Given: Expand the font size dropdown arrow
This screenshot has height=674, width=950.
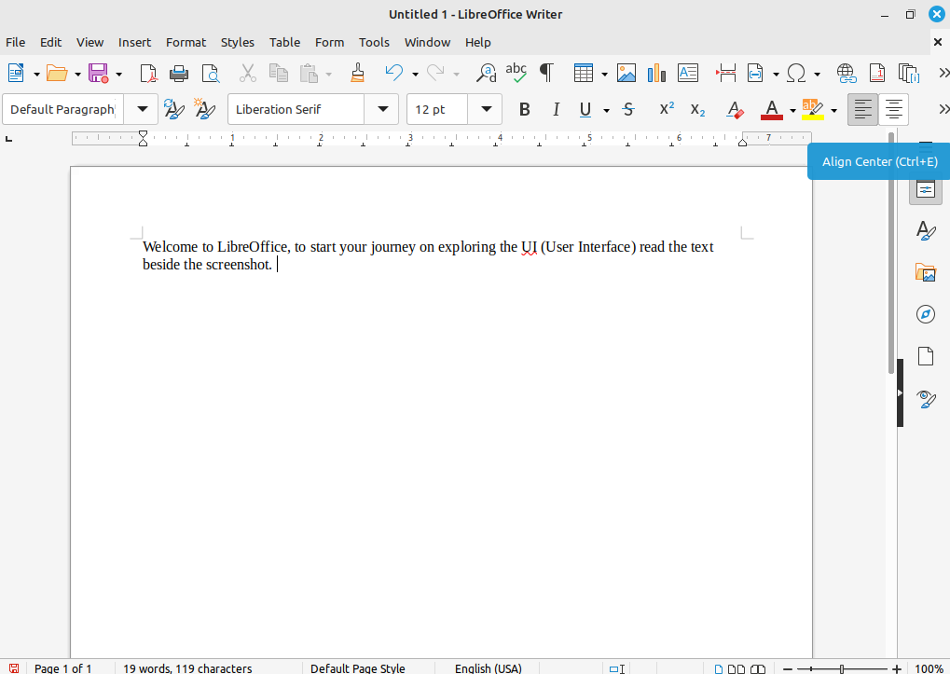Looking at the screenshot, I should click(486, 110).
